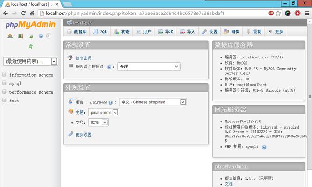Open the recently used tables dropdown
Viewport: 312px width, 187px height.
tap(30, 61)
